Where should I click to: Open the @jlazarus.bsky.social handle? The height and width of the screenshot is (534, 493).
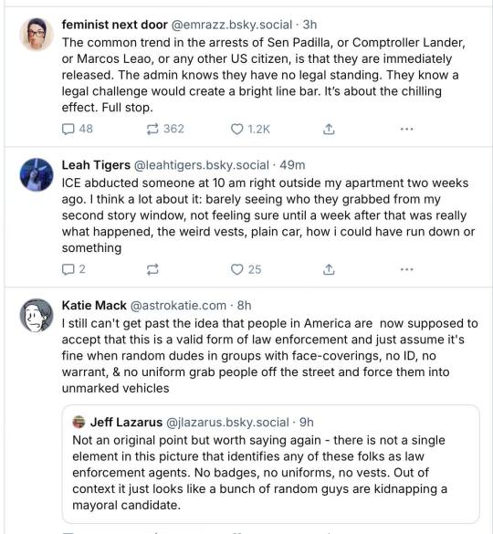tap(227, 423)
